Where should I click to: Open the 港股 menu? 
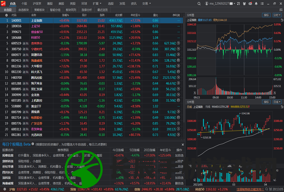click(x=50, y=4)
